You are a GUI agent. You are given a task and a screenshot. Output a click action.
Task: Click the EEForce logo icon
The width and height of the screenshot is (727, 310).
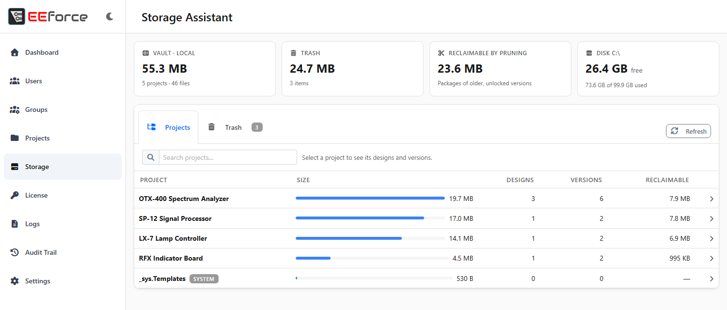pyautogui.click(x=16, y=16)
